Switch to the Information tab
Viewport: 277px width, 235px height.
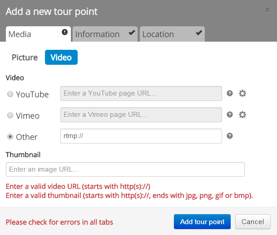(x=97, y=34)
